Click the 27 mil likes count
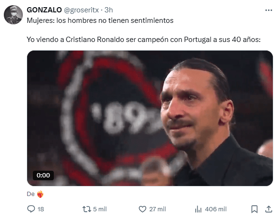The image size is (280, 217). 158,209
